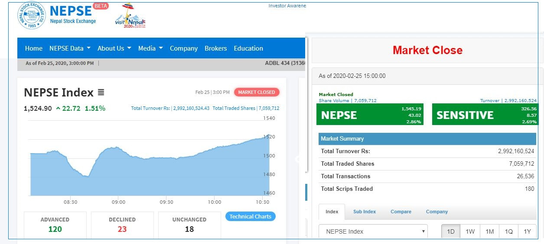Click the ADVANCED 120 card

click(x=55, y=225)
